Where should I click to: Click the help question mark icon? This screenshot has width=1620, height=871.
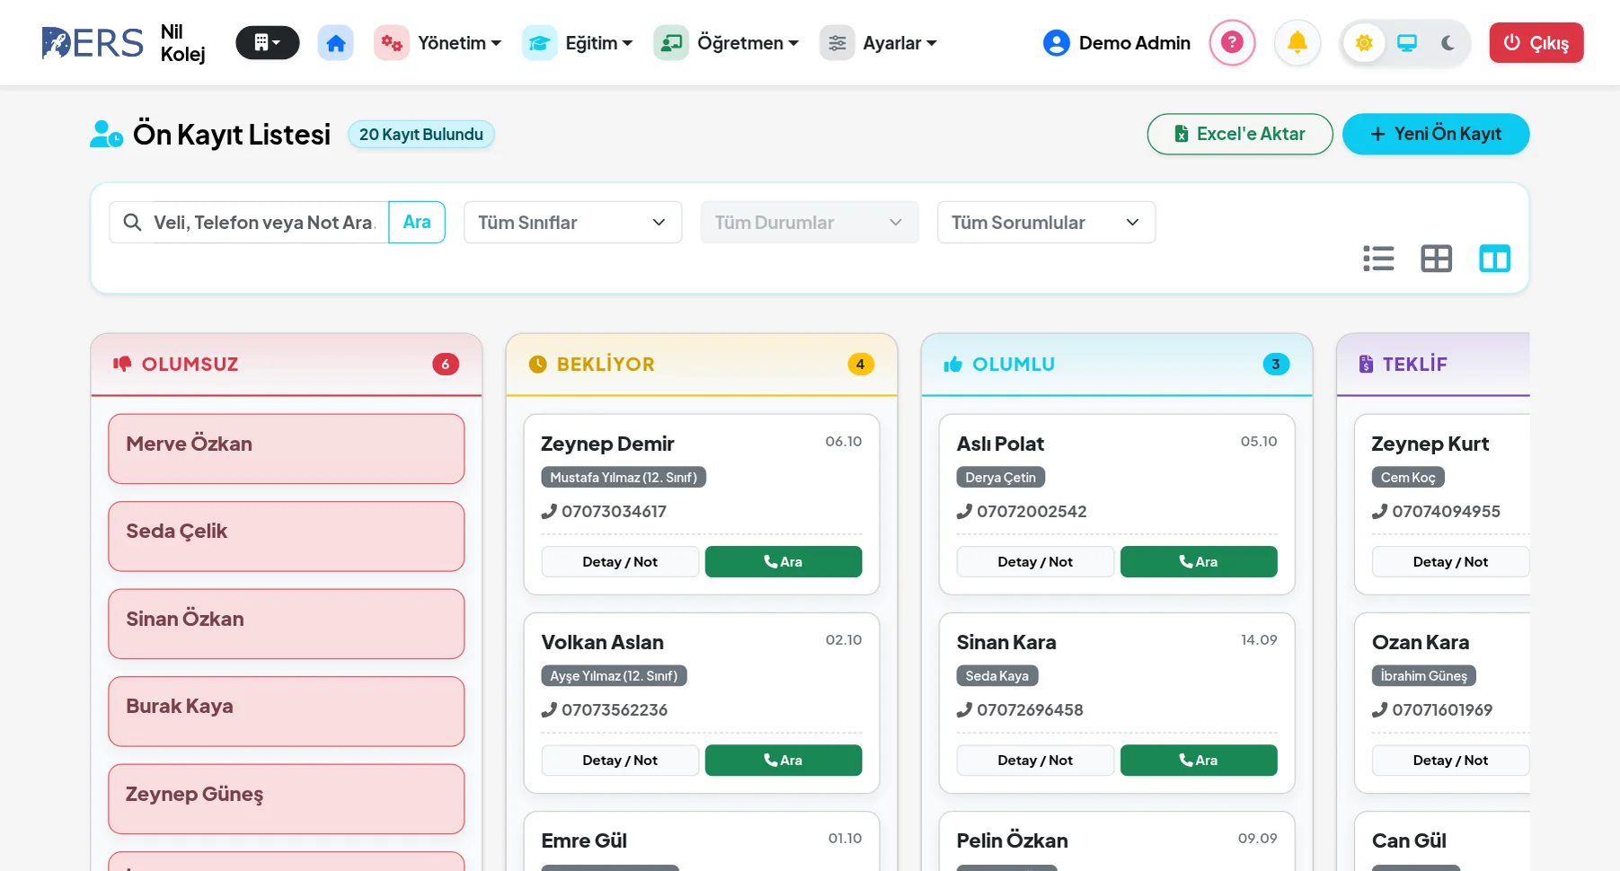point(1232,42)
